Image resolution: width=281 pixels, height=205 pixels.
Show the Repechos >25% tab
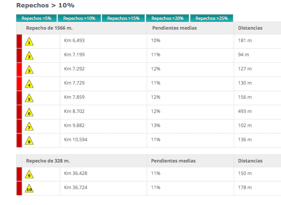point(212,18)
